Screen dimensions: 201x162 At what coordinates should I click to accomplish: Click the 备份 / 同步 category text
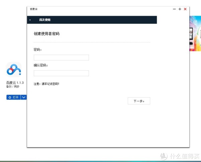tap(13, 87)
